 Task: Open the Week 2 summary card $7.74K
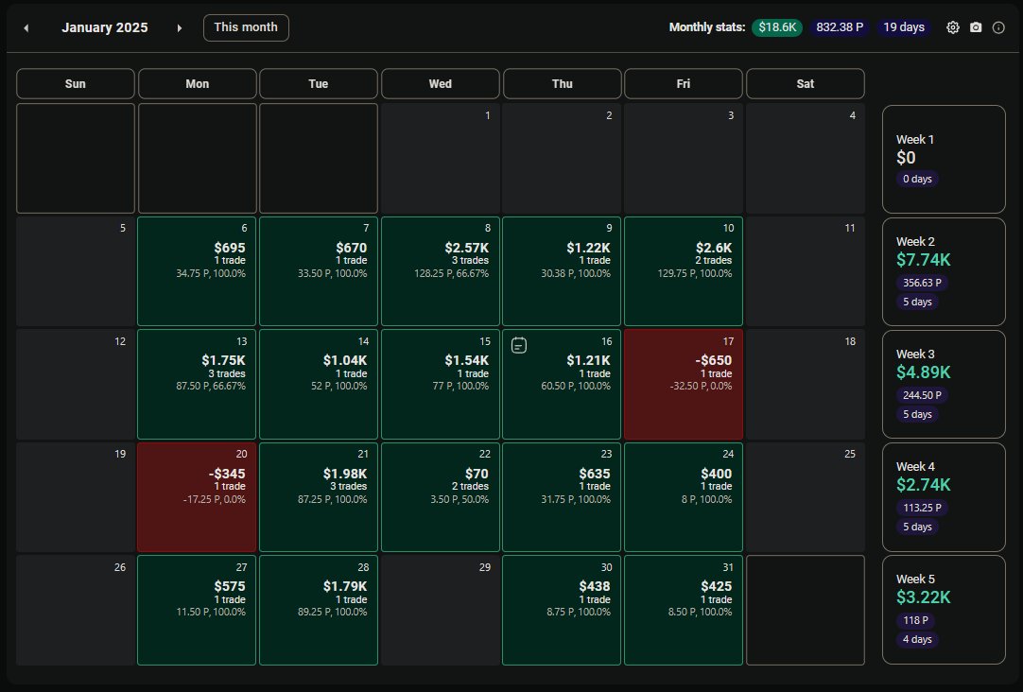(944, 271)
